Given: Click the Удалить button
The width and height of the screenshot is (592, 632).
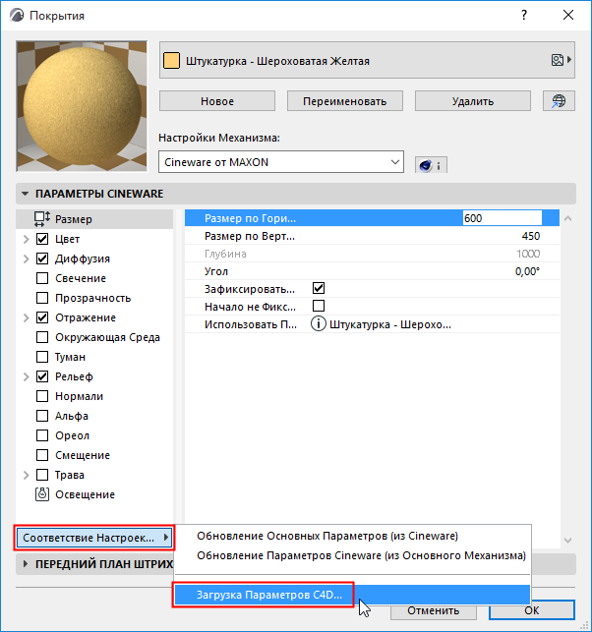Looking at the screenshot, I should pos(473,101).
